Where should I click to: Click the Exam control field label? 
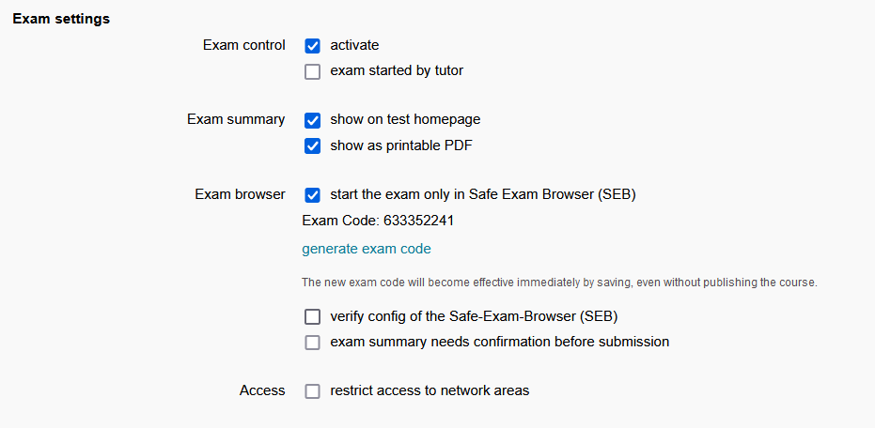point(243,45)
